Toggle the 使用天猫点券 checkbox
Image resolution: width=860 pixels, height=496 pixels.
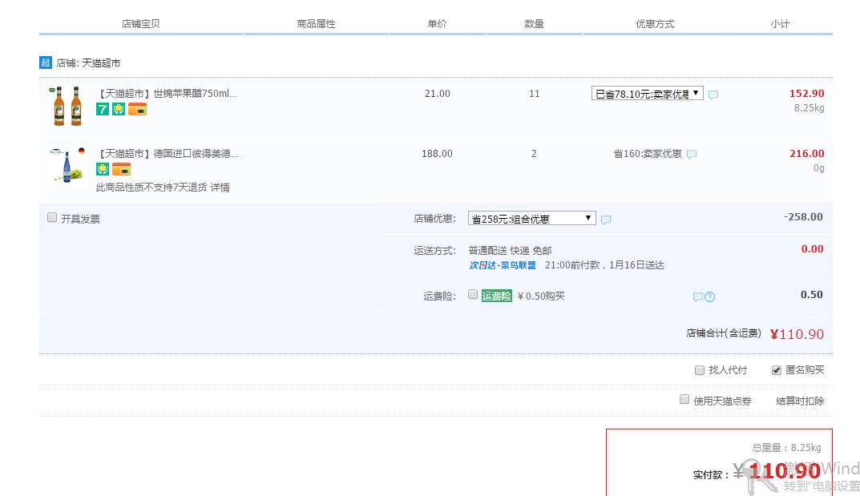tap(684, 399)
